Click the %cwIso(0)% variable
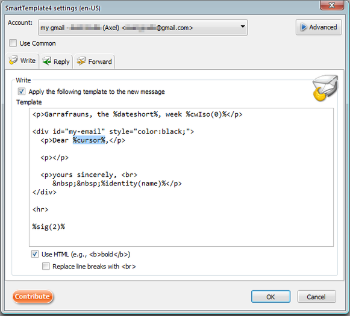350x316 pixels. click(206, 114)
